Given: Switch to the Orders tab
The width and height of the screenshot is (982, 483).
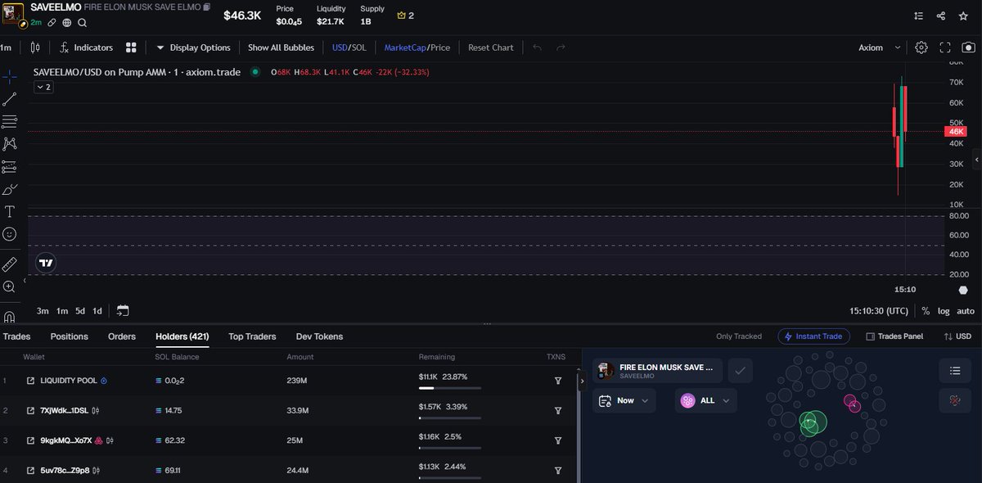Looking at the screenshot, I should [122, 336].
